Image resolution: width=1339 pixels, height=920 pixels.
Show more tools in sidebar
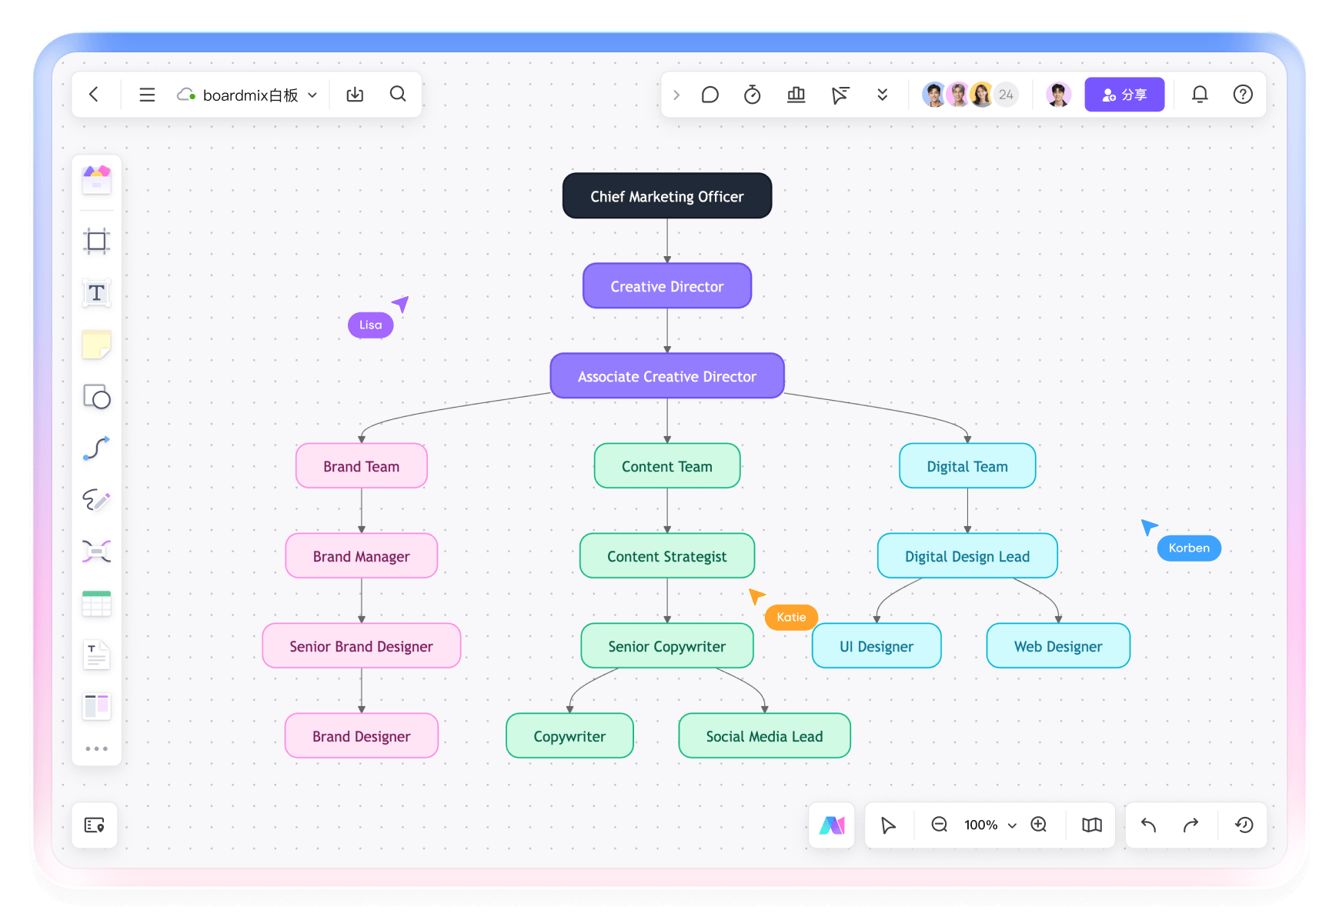pos(96,748)
